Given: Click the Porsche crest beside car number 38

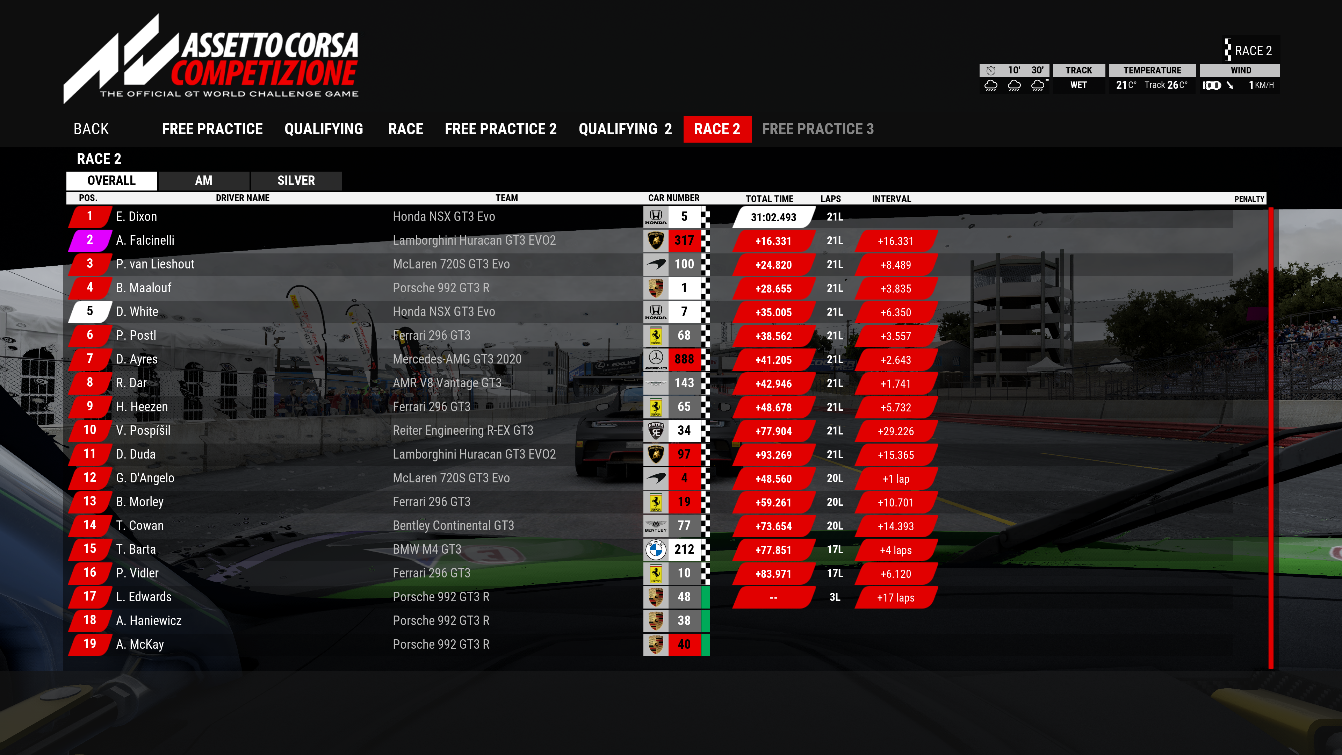Looking at the screenshot, I should [x=655, y=621].
